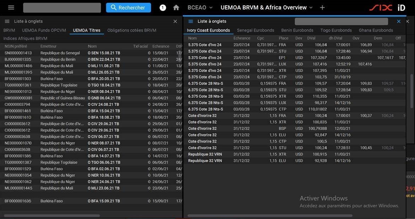Go to the home icon

(x=176, y=8)
